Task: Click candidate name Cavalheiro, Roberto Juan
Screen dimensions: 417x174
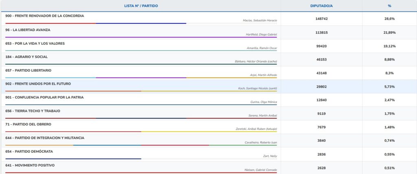Action: (261, 143)
